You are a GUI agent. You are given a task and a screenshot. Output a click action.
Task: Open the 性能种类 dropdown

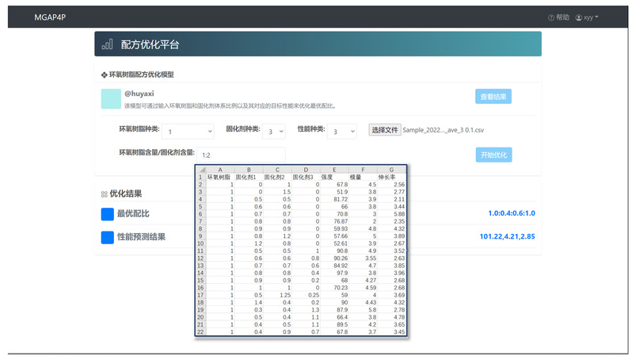tap(341, 131)
